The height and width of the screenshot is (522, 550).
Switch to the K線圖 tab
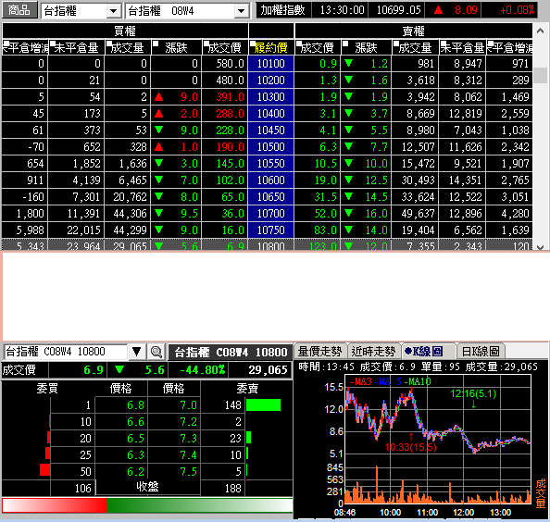point(428,351)
